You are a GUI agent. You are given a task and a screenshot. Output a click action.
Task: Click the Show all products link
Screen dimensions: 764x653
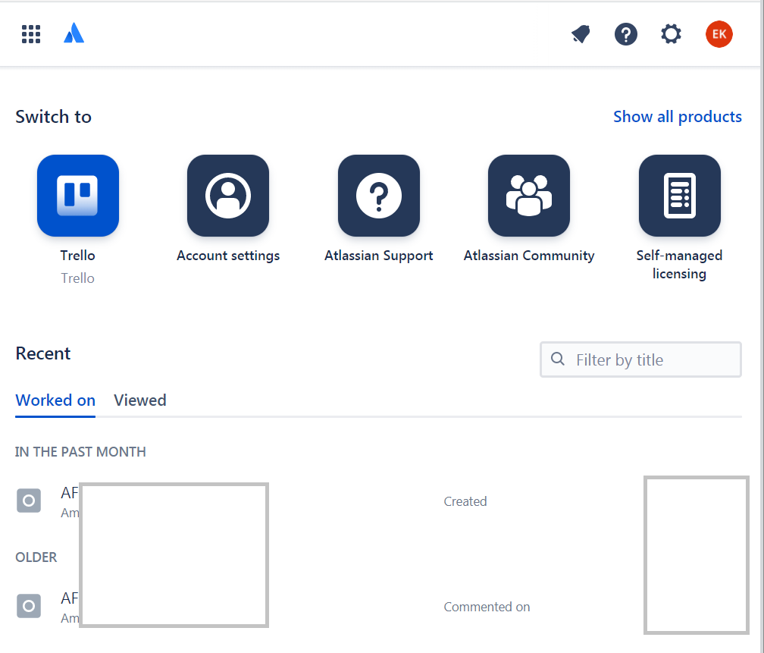[678, 117]
